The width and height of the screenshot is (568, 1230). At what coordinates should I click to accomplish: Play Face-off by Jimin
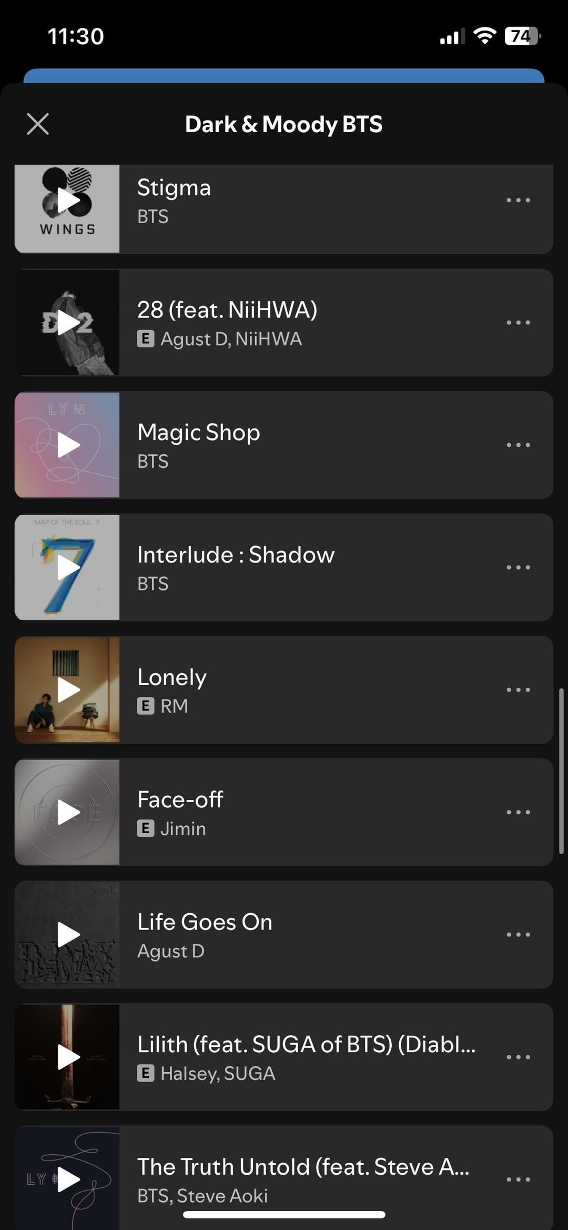(68, 812)
